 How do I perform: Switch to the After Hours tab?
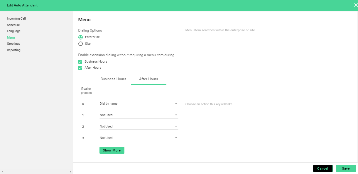point(148,79)
